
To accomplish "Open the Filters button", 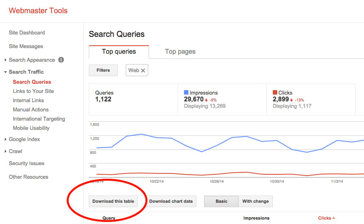I will pos(103,71).
